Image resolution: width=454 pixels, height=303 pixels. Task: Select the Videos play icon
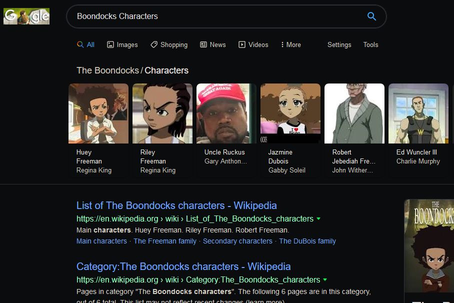242,44
